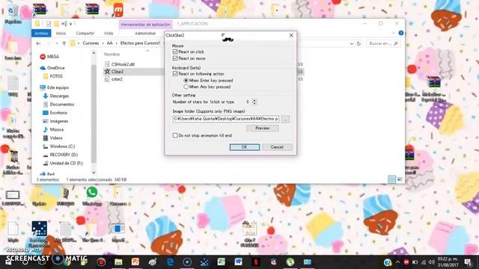Adjust the number of stars spinner

[254, 102]
